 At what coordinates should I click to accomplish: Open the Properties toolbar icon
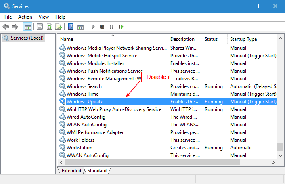pyautogui.click(x=40, y=27)
